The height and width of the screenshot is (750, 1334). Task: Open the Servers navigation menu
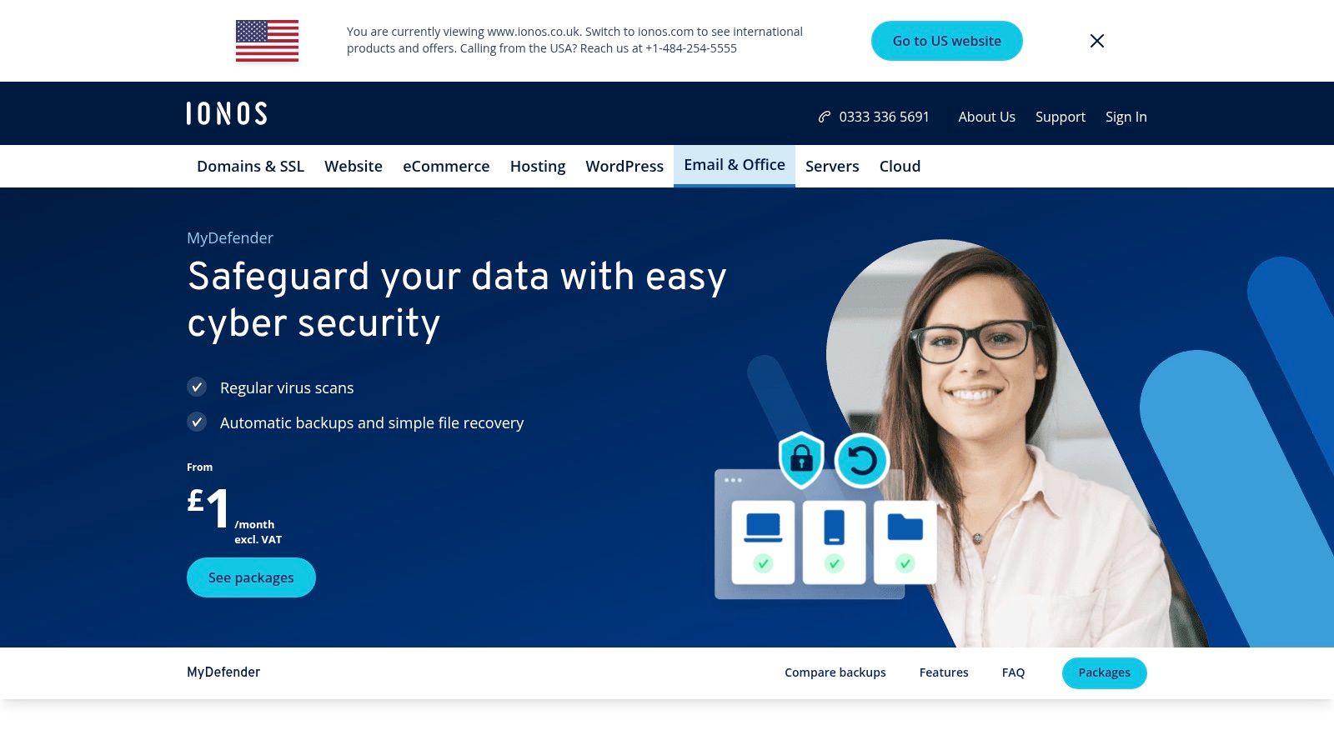(x=832, y=166)
